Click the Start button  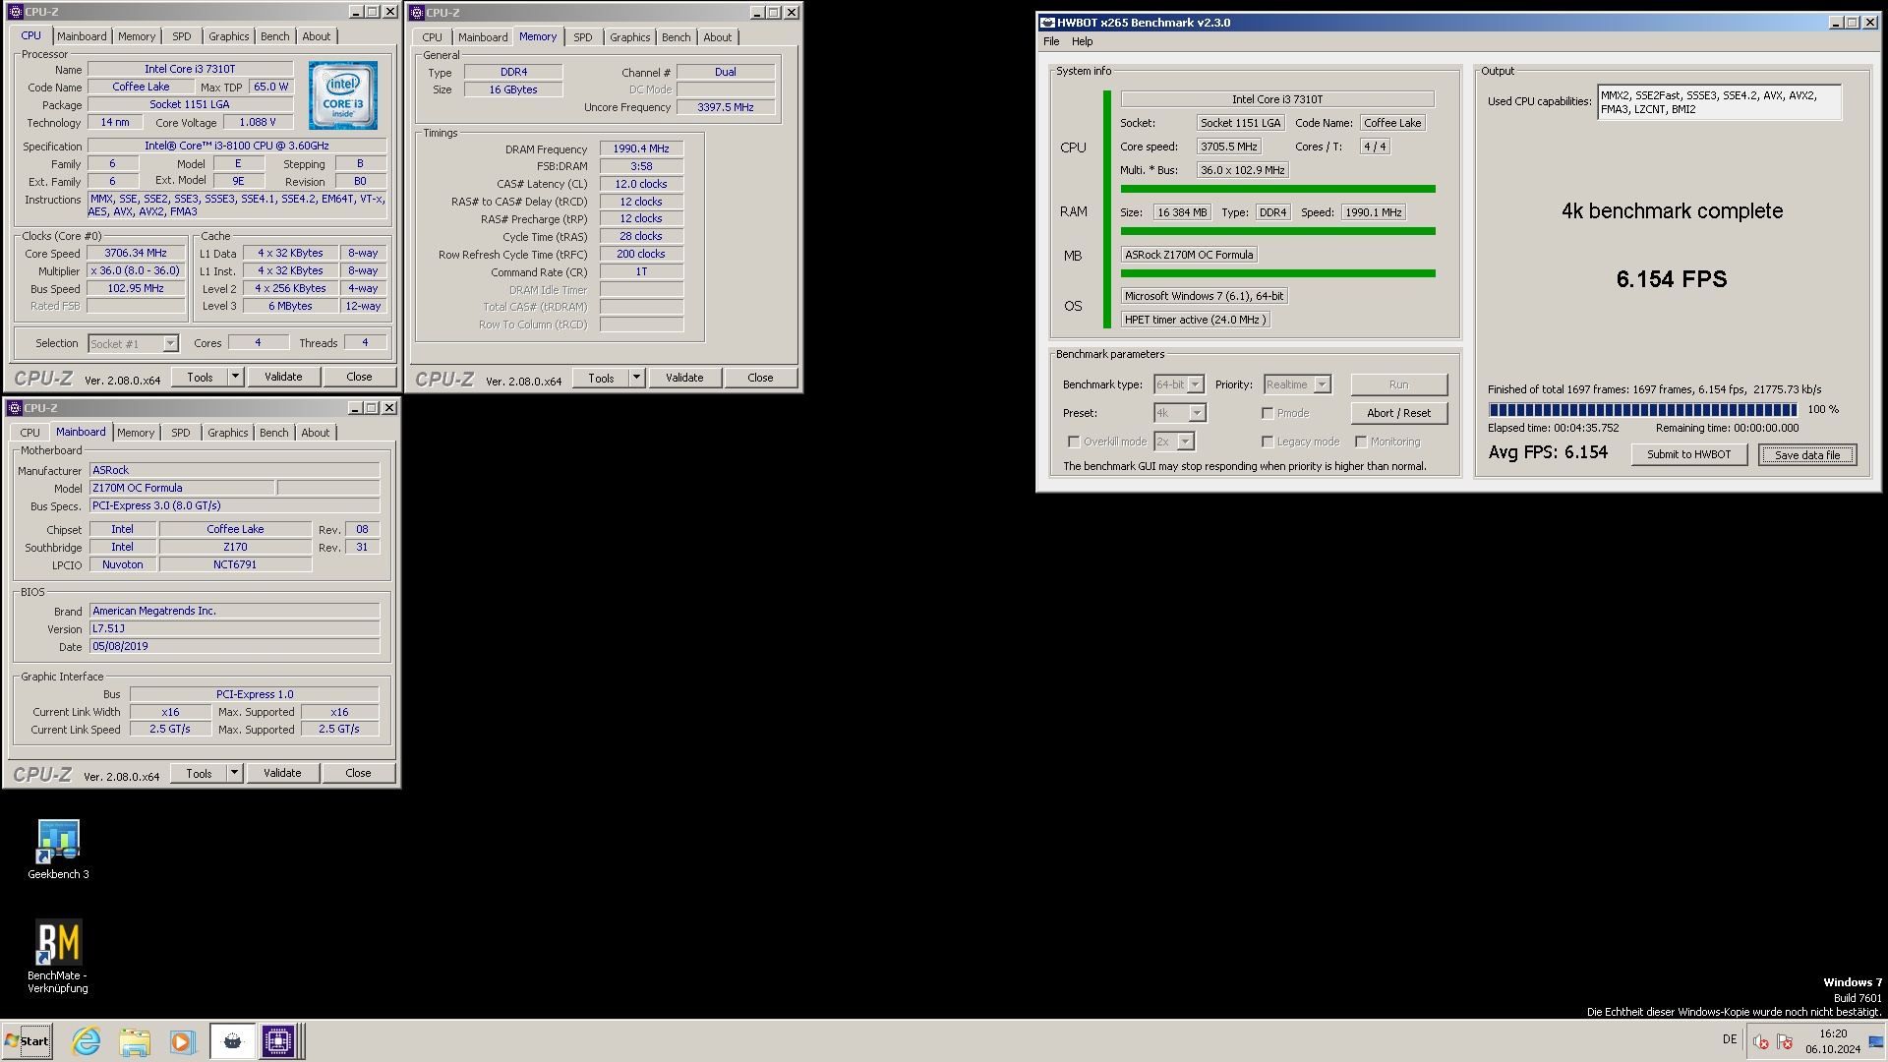(x=28, y=1041)
